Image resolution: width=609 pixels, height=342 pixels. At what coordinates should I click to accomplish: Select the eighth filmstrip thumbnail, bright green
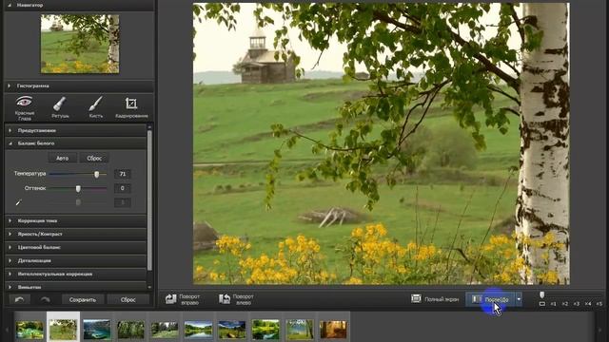[265, 330]
